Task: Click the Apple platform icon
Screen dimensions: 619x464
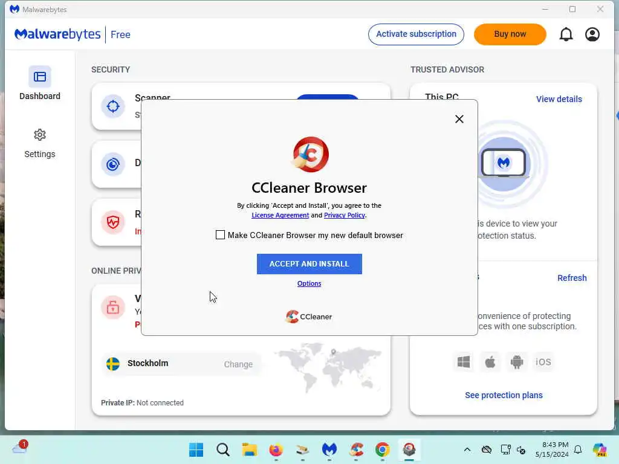Action: tap(490, 362)
